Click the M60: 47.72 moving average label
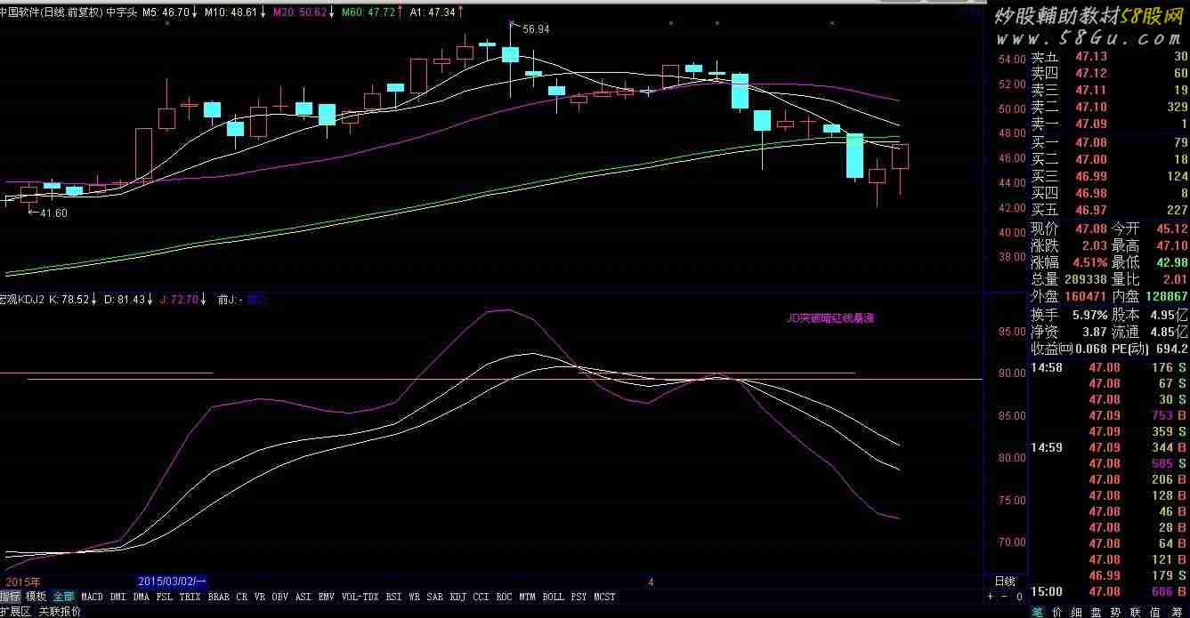Screen dimensions: 1190x618 pos(368,12)
